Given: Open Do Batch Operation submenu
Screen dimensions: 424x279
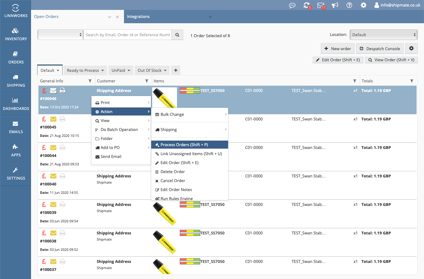Looking at the screenshot, I should 121,130.
